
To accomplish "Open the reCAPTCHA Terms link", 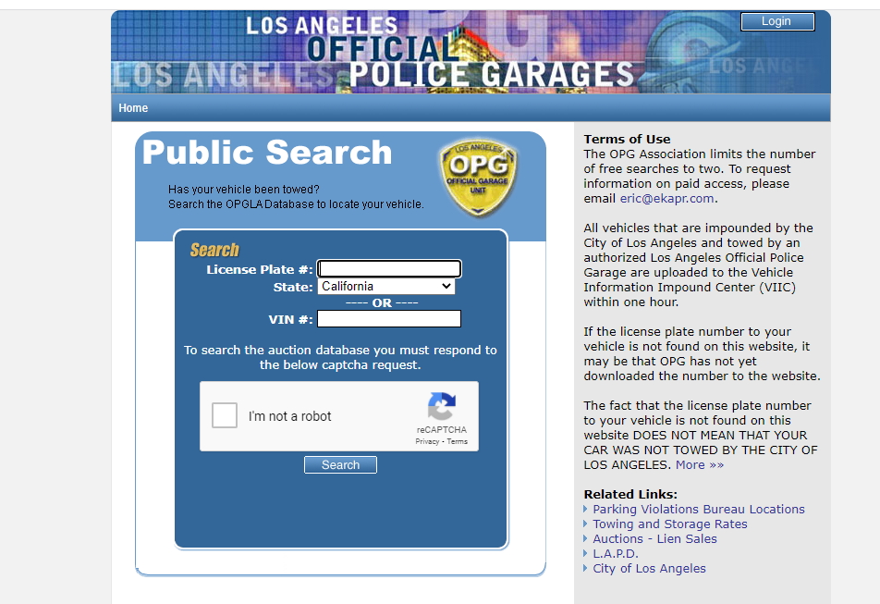I will [457, 442].
